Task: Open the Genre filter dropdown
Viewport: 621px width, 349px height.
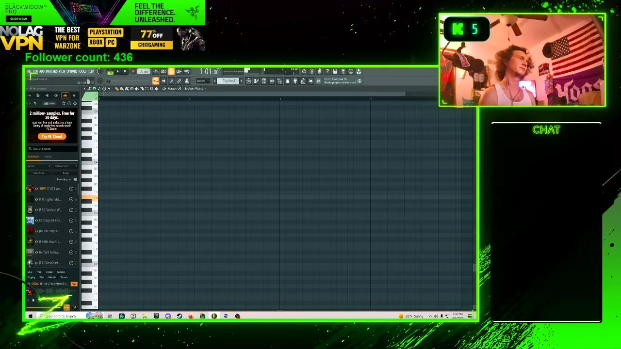Action: pos(39,166)
